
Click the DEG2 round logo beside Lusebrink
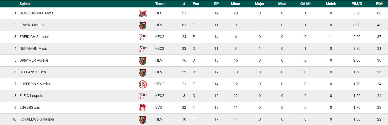click(143, 84)
